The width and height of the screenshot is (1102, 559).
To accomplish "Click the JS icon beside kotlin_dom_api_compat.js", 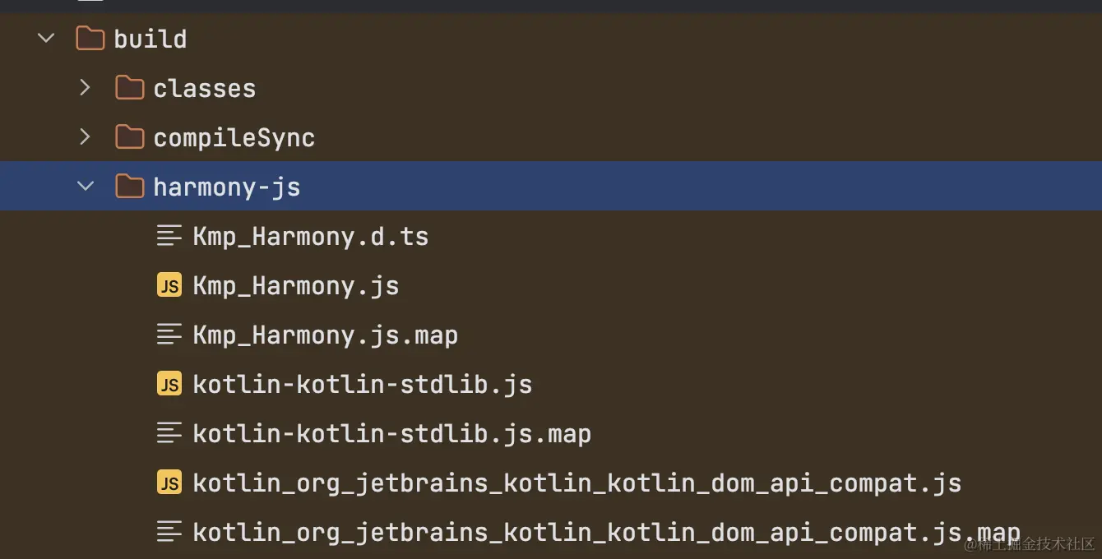I will tap(169, 483).
